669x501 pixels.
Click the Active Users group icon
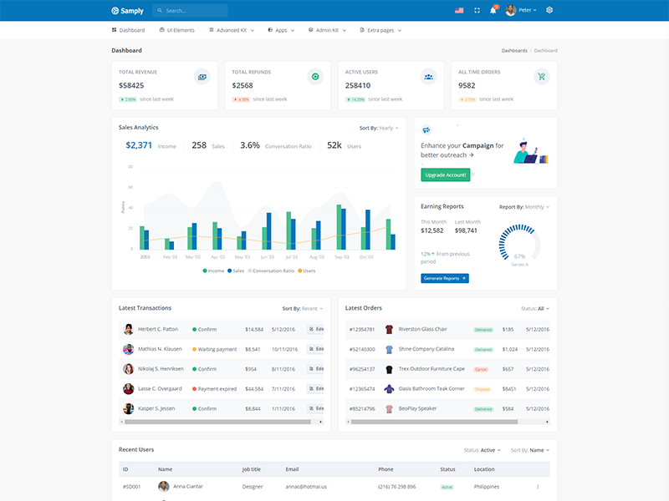[x=428, y=77]
